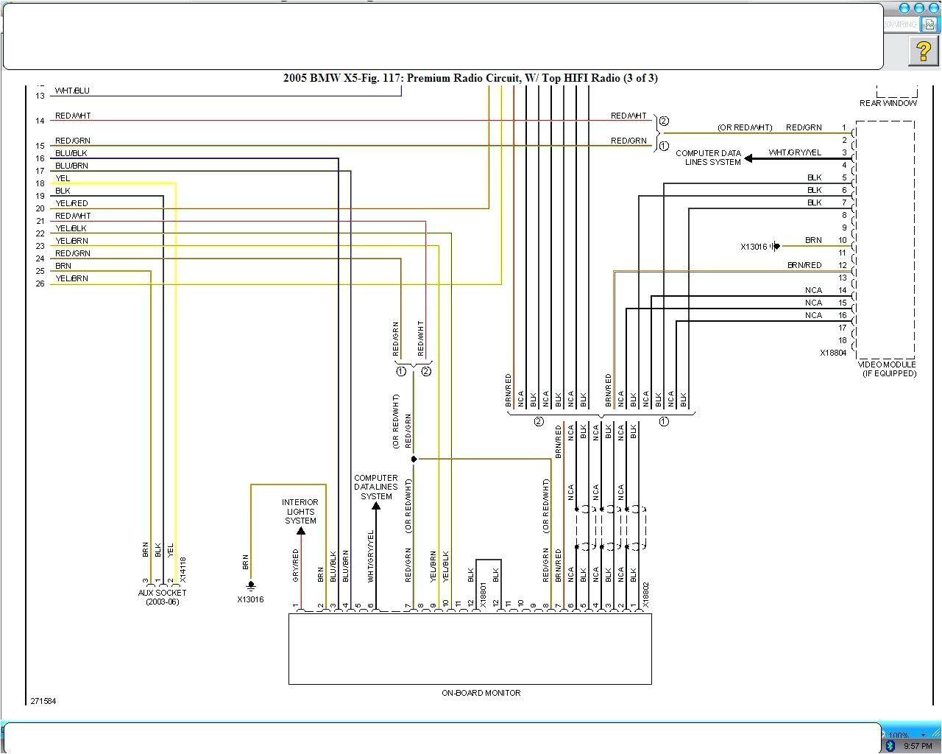This screenshot has width=942, height=754.
Task: Click the Bluetooth icon in the system tray
Action: [x=890, y=745]
